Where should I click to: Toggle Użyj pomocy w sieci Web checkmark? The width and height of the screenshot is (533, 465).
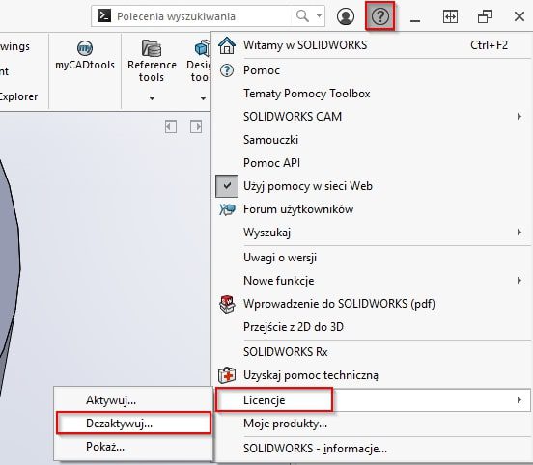point(227,186)
